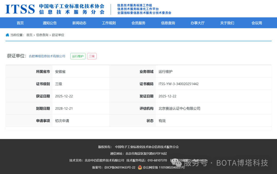
Task: Click the 有效 status value
Action: 162,121
